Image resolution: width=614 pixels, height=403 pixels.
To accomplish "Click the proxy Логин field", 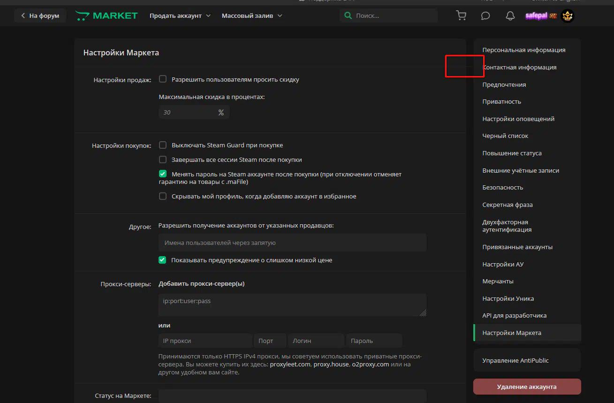I will [316, 341].
